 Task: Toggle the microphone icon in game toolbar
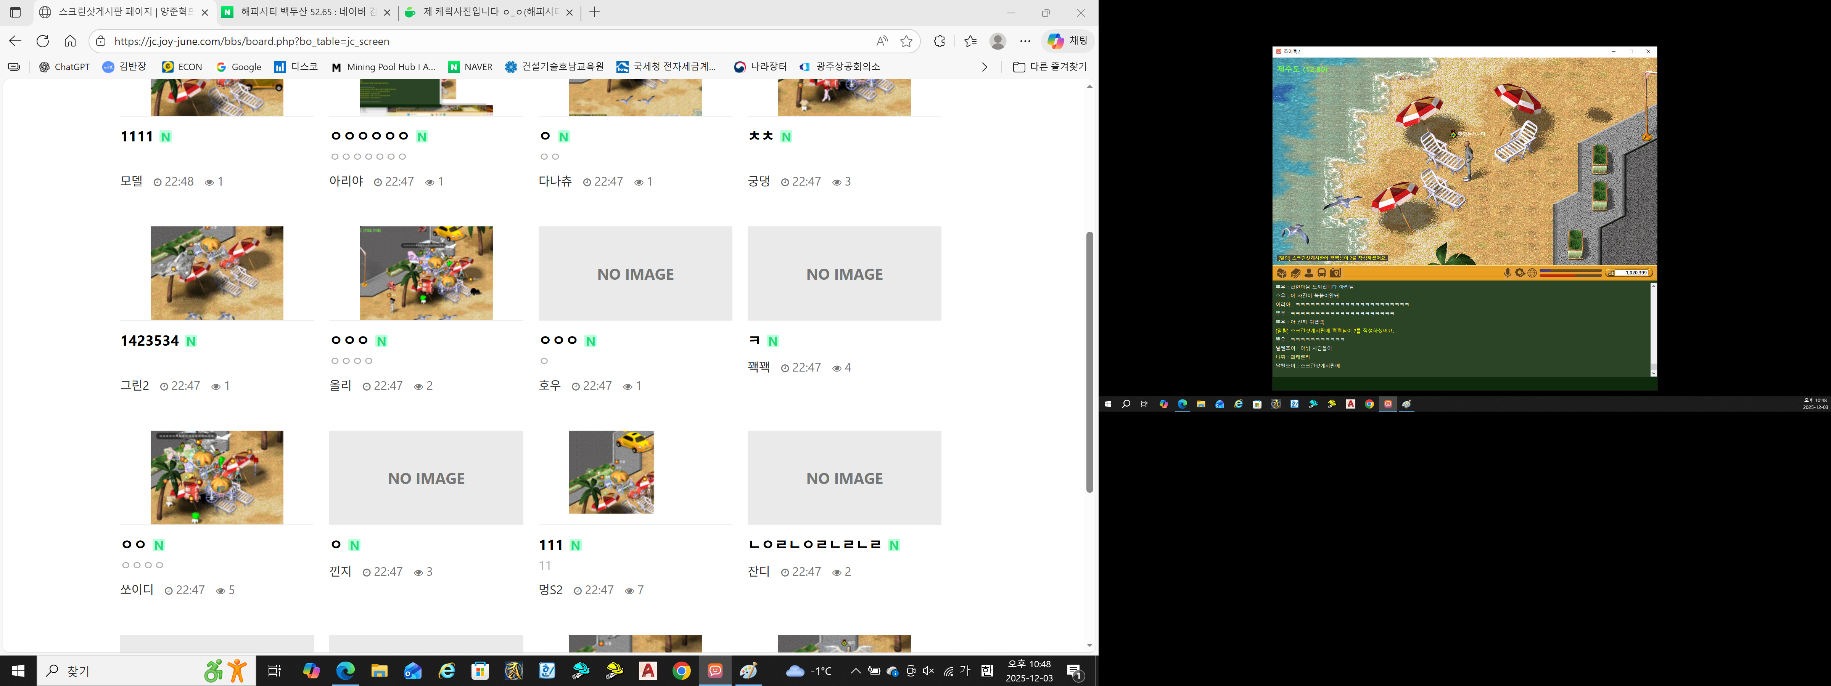tap(1508, 273)
